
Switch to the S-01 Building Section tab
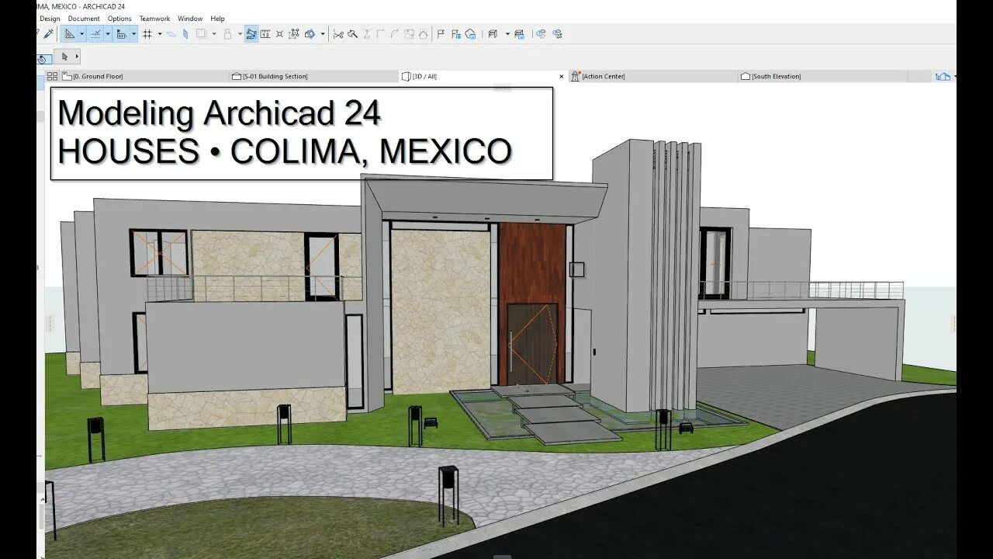[x=314, y=76]
